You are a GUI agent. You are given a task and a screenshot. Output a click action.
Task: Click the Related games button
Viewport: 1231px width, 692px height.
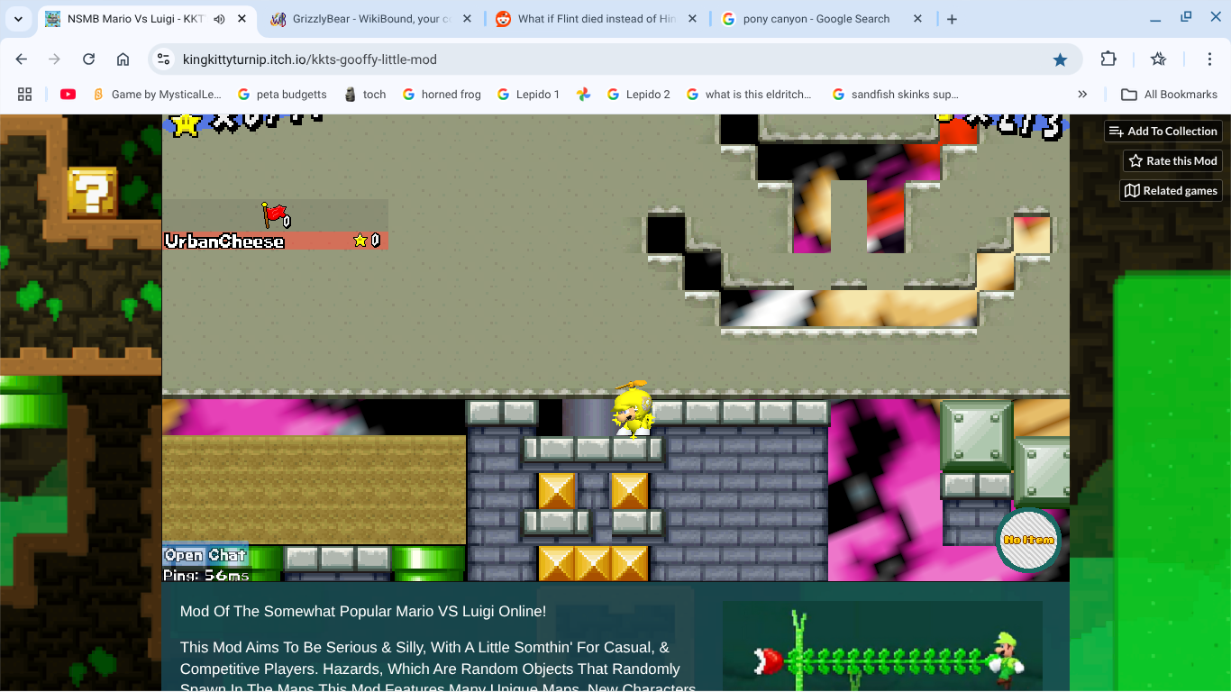1171,191
